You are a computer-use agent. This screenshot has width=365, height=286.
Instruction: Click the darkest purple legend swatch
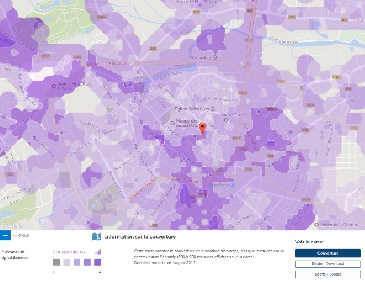97,263
